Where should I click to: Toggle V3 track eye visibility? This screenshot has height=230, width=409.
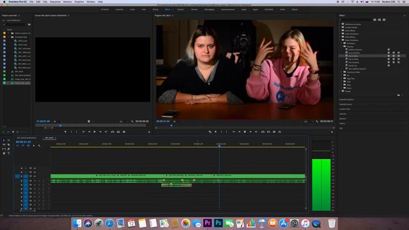[35, 168]
